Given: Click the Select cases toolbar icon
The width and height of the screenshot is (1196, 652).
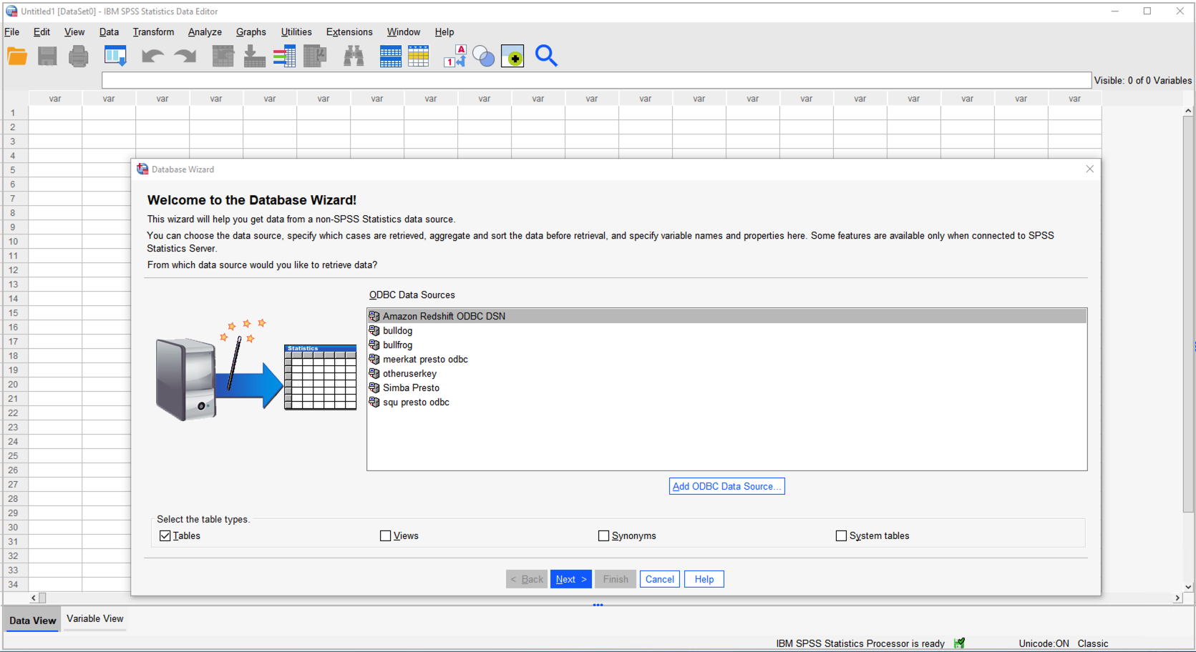Looking at the screenshot, I should click(x=419, y=56).
